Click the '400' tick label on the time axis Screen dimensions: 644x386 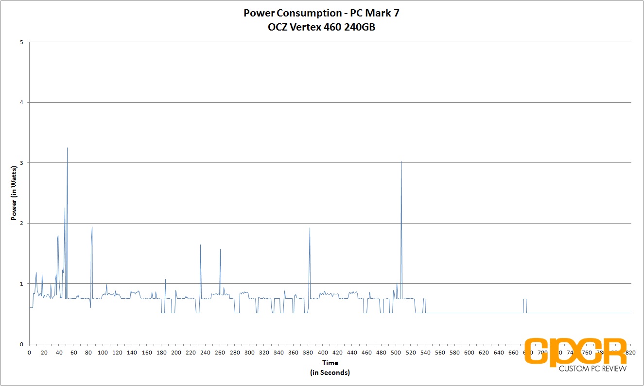tap(322, 353)
